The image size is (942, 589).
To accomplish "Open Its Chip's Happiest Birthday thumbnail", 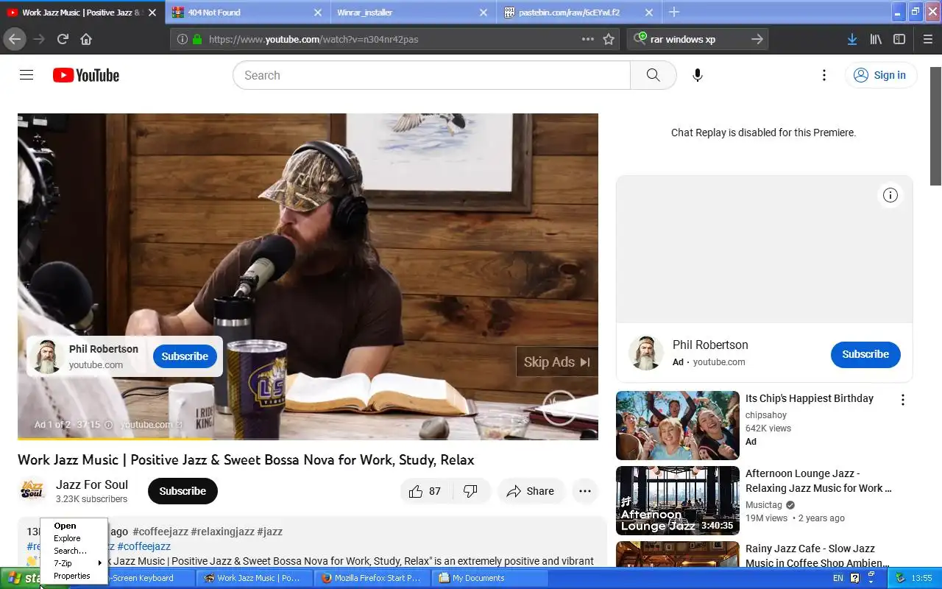I will pyautogui.click(x=677, y=426).
